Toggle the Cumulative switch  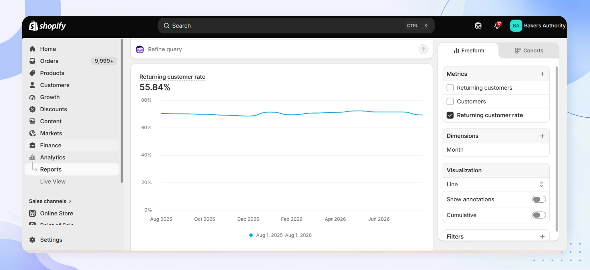click(539, 215)
